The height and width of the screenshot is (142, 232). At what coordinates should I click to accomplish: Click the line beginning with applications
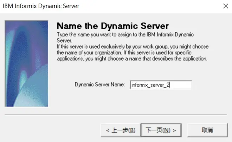132,58
